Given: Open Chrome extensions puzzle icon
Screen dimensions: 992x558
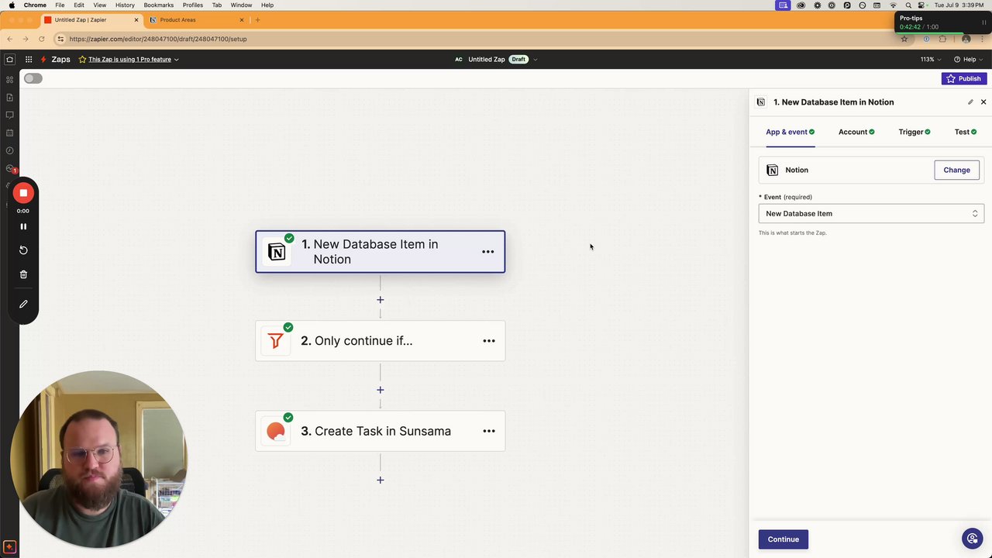Looking at the screenshot, I should pos(942,39).
